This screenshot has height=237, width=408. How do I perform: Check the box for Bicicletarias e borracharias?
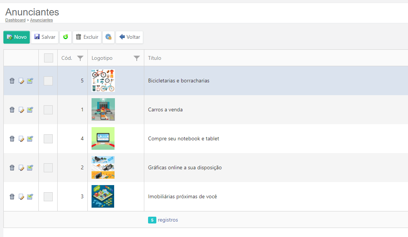(x=48, y=81)
